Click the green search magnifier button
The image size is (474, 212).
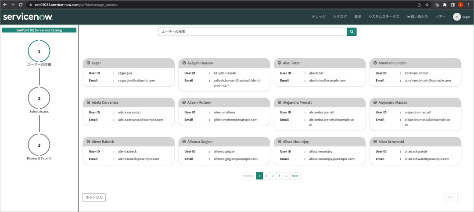pos(352,32)
